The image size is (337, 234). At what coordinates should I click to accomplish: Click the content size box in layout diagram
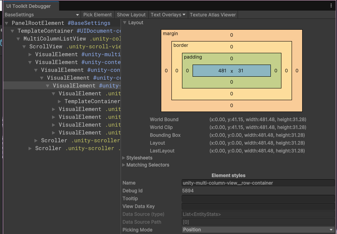[x=231, y=71]
